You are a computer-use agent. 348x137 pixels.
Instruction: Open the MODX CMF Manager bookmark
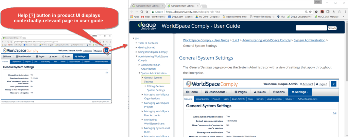(x=327, y=17)
